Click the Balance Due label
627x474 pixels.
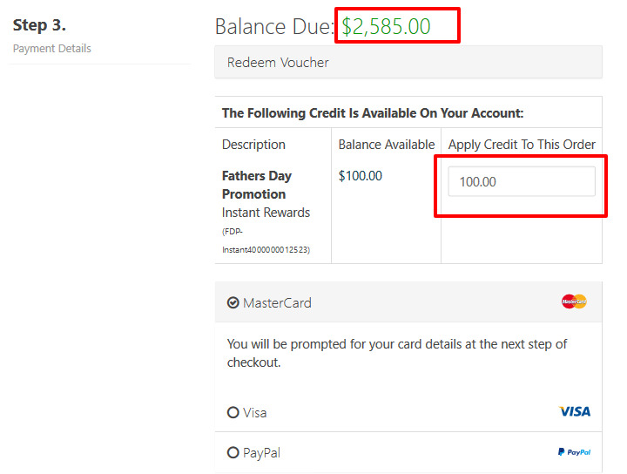pos(274,26)
